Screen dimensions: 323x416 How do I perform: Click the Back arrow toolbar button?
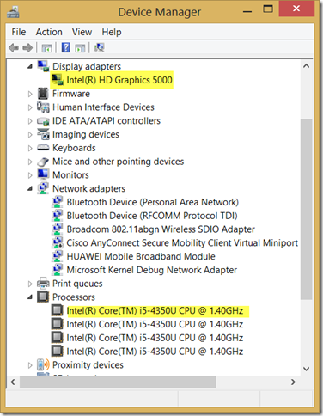click(14, 47)
